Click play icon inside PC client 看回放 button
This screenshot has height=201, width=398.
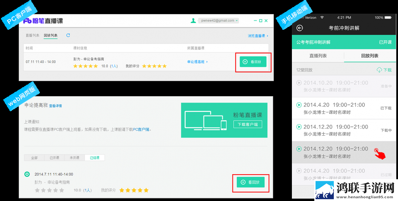245,62
